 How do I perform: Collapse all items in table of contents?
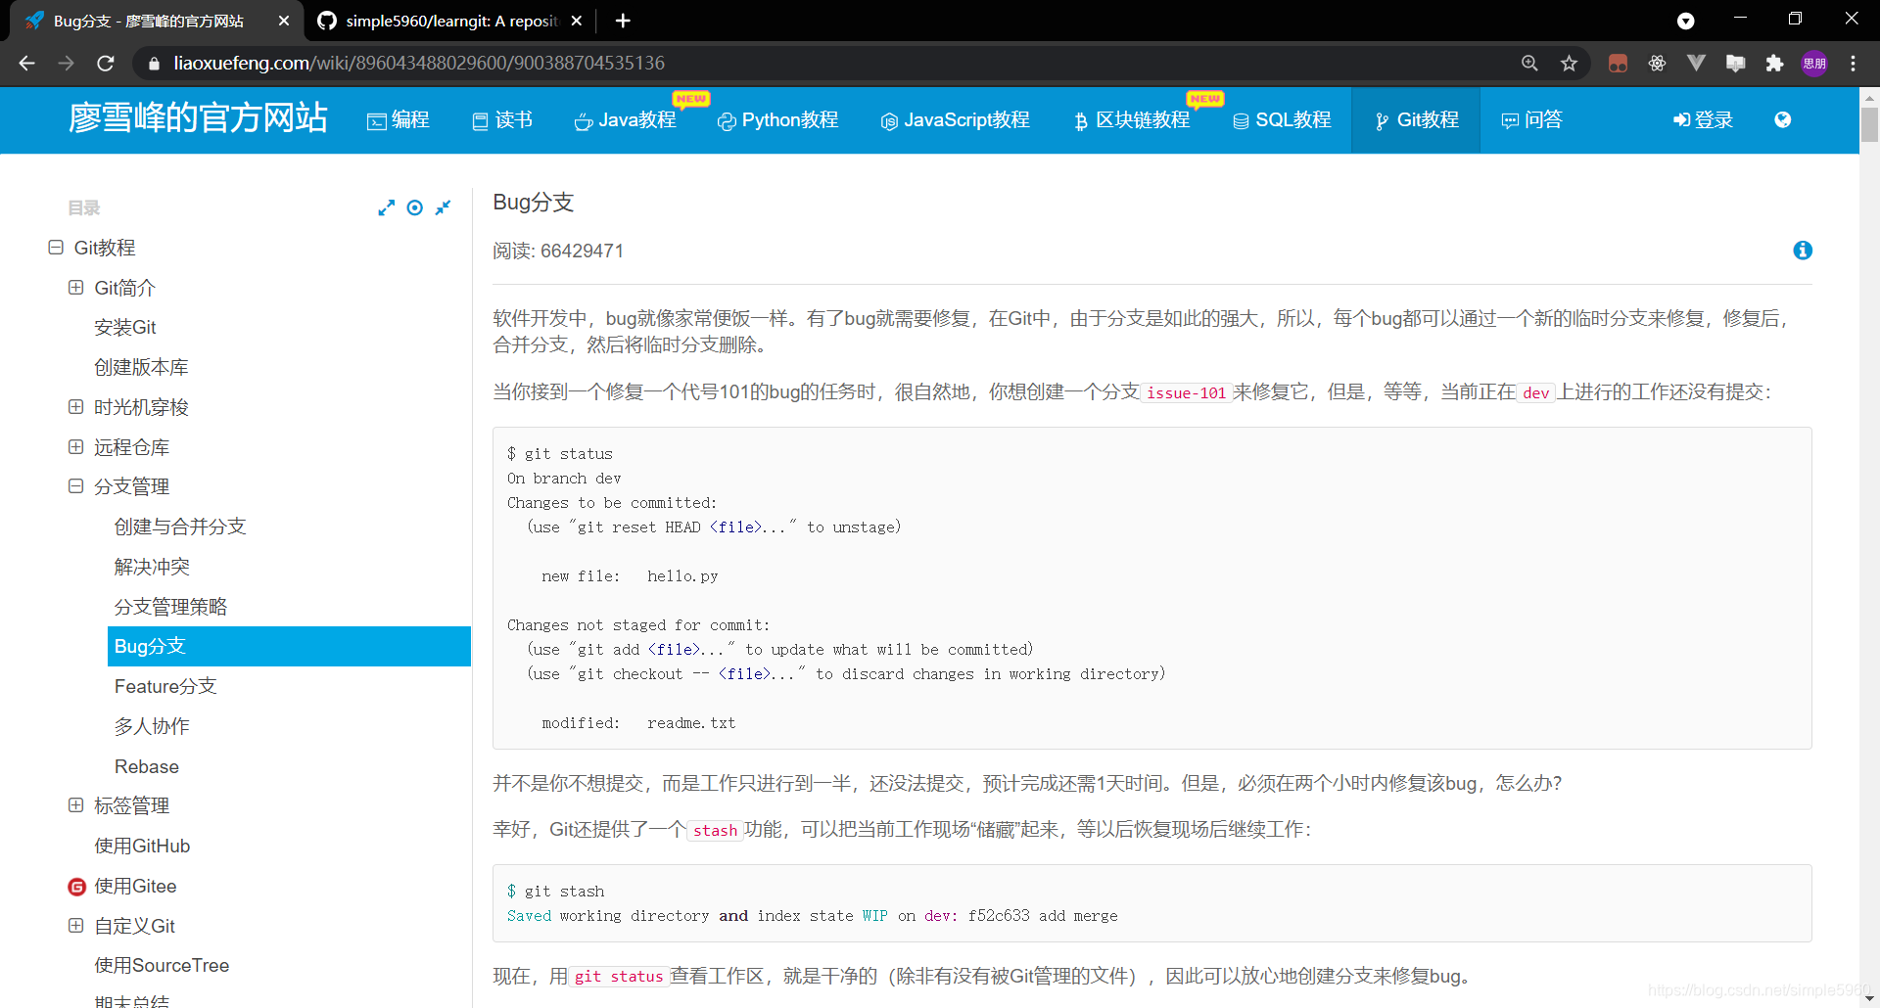443,207
